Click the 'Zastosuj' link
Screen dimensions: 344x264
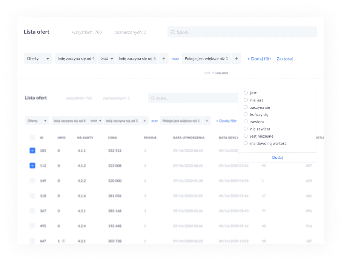pos(285,59)
